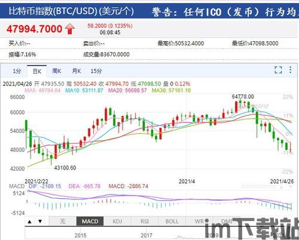
Task: Click the MA30: 57161.10 legend
Action: click(171, 91)
